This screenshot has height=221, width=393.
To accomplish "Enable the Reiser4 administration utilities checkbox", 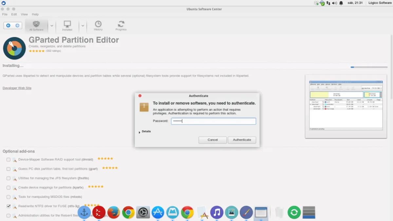I will pyautogui.click(x=8, y=216).
